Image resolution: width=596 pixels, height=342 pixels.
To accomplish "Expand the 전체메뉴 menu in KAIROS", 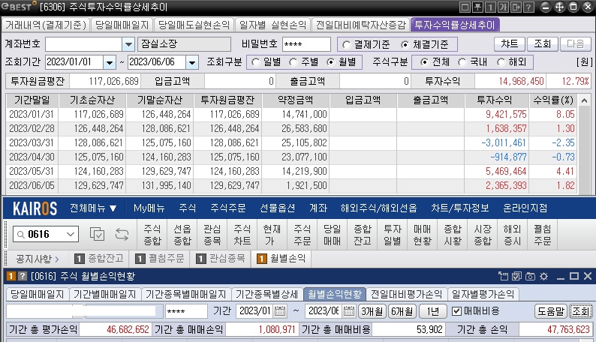I will 93,208.
